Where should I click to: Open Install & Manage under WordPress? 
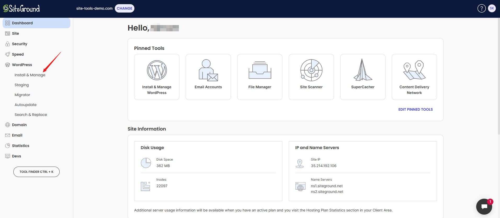pos(30,75)
